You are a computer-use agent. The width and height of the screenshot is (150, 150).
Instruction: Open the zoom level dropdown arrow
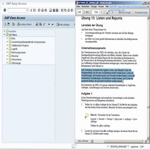[x=101, y=12]
